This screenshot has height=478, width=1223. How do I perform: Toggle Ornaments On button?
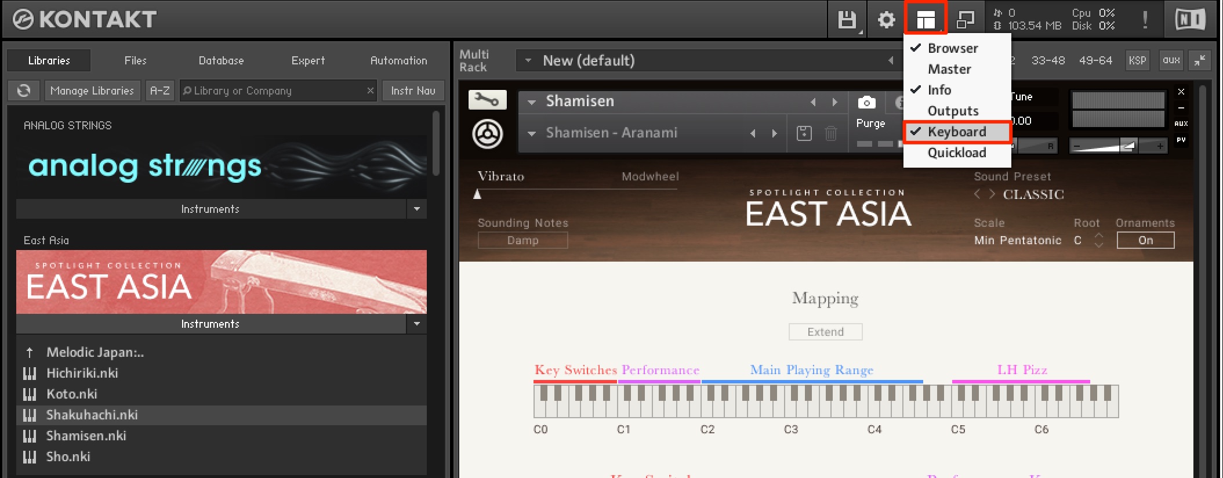tap(1145, 240)
